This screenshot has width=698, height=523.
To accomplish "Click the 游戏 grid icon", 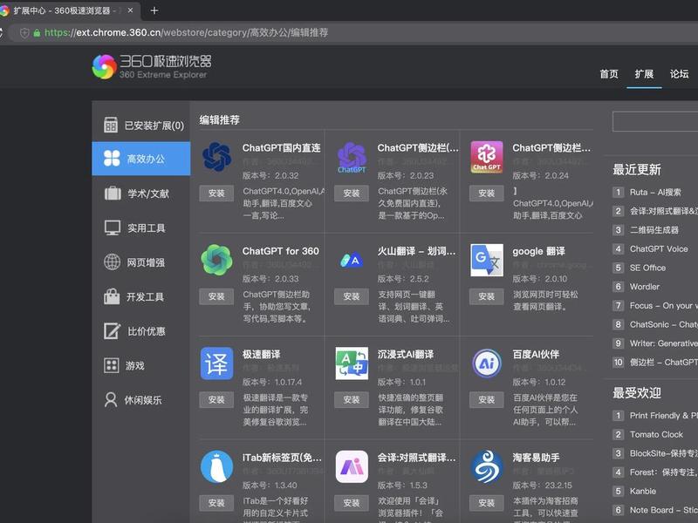I will tap(112, 365).
